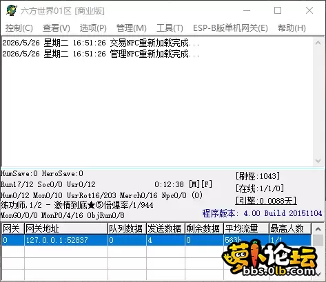Click the [在线:1/1/0] status text
Screen dimensions: 326x282
point(260,188)
